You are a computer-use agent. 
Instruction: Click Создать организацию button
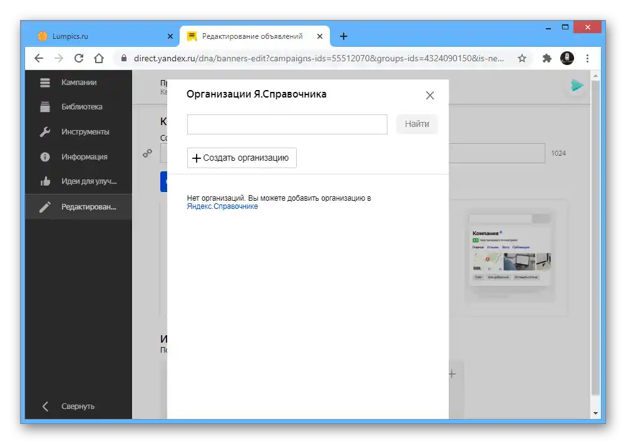point(242,158)
